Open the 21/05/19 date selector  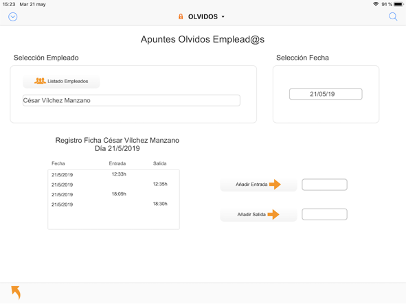click(326, 94)
